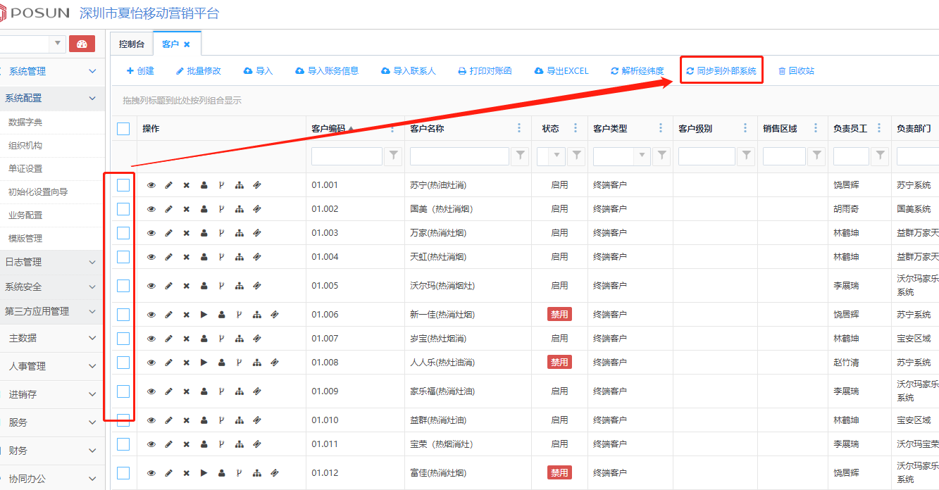
Task: Click the person icon for row 01.007
Action: [x=204, y=339]
